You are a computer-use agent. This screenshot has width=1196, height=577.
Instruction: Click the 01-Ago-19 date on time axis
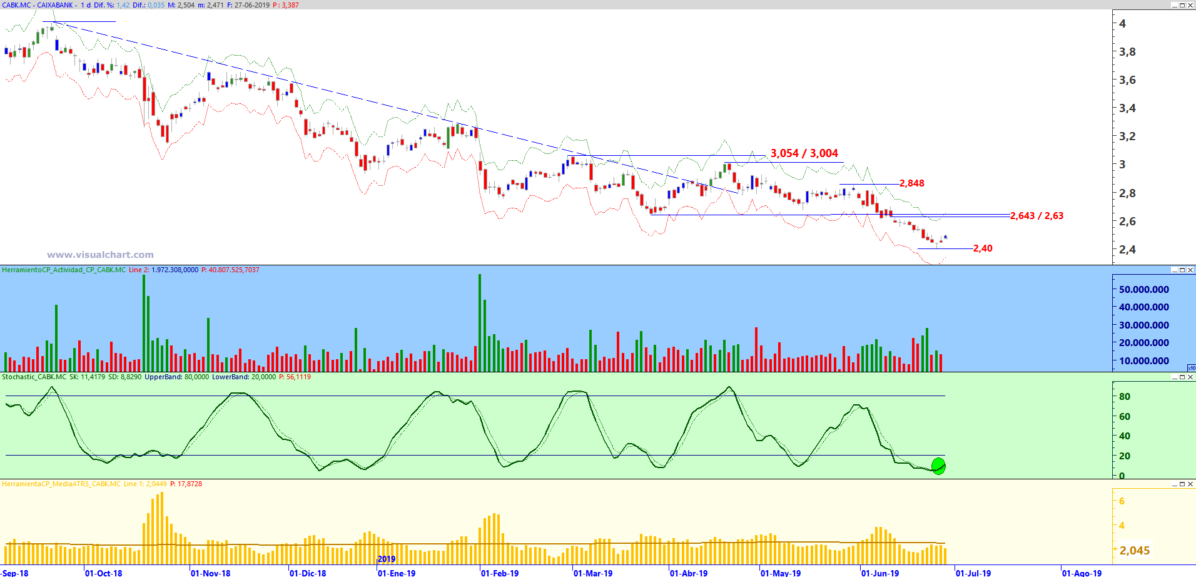[x=1082, y=573]
